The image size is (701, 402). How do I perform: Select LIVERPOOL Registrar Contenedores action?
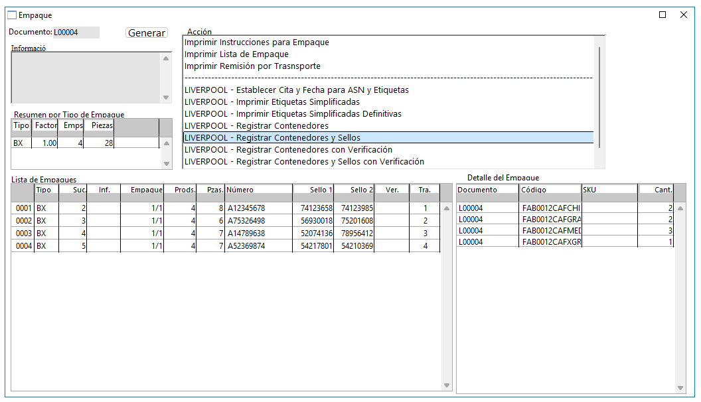point(256,127)
